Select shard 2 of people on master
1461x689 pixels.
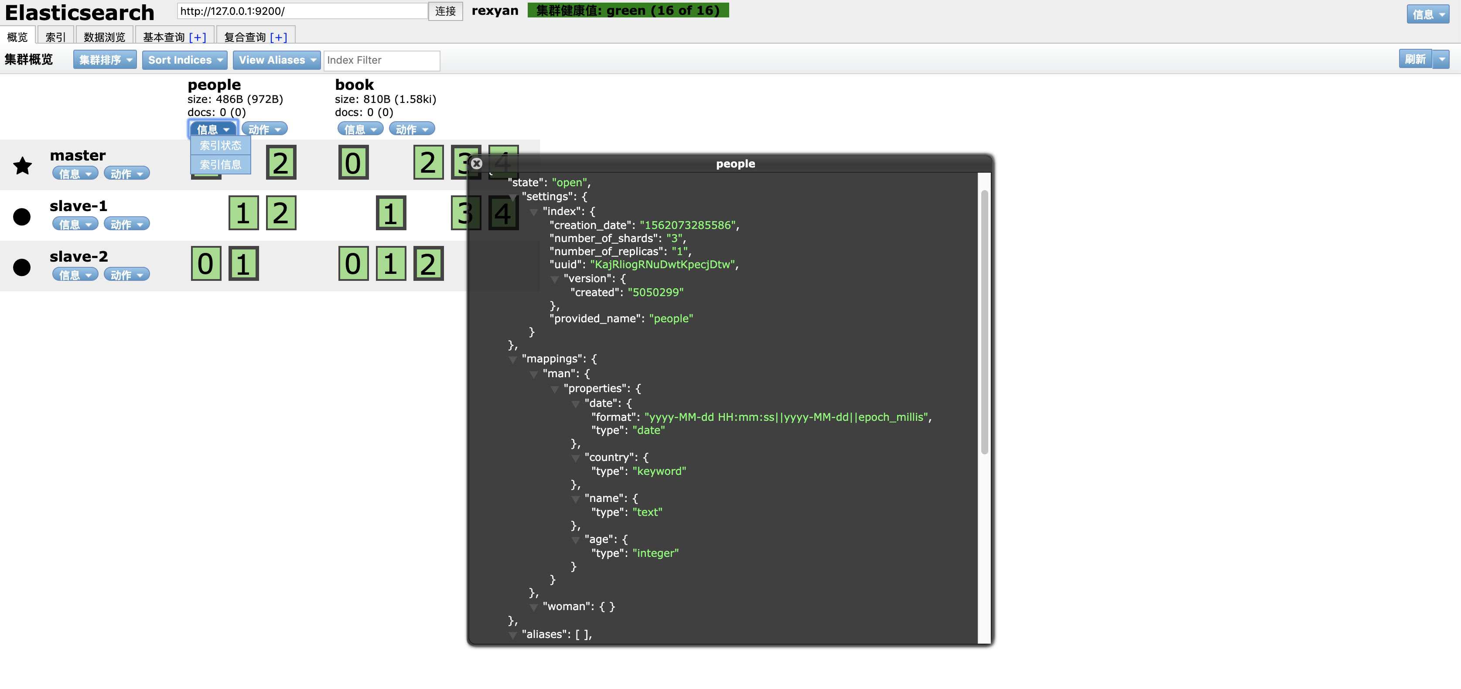pos(281,163)
